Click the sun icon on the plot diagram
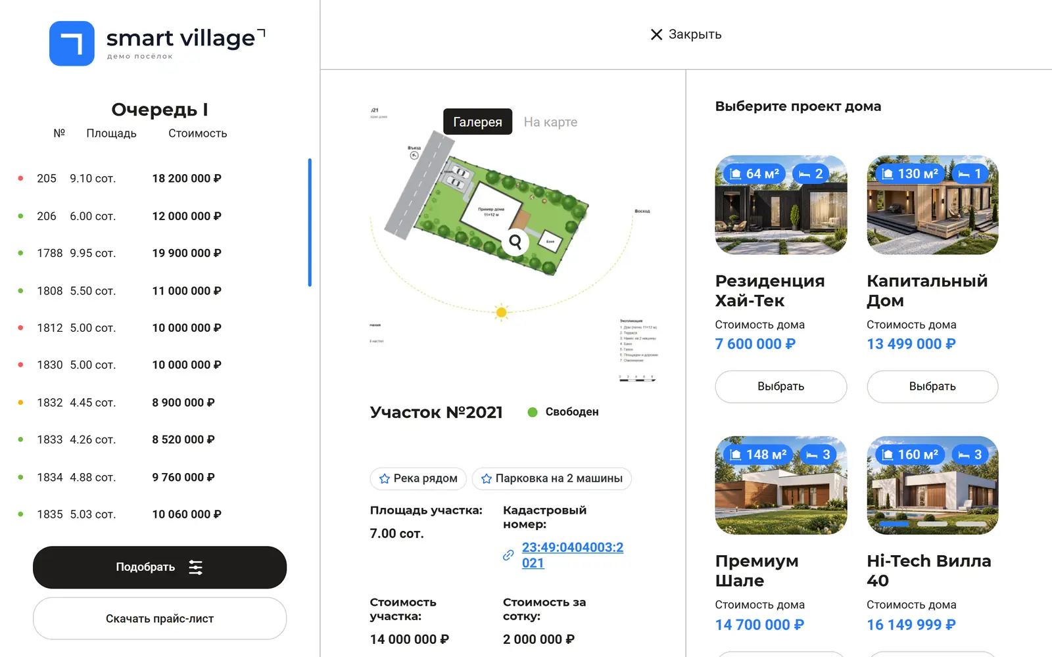Viewport: 1052px width, 657px height. click(502, 312)
